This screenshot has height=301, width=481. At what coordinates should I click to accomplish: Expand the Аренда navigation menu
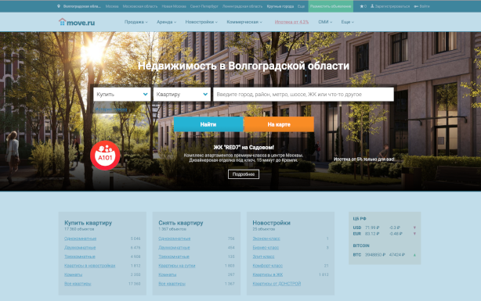[x=166, y=22]
